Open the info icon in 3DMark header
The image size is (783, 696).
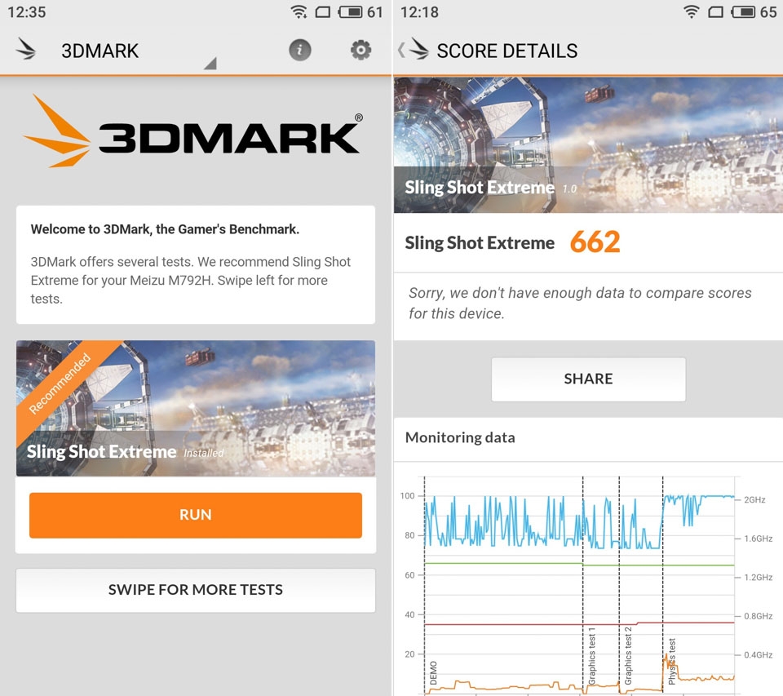(x=299, y=50)
